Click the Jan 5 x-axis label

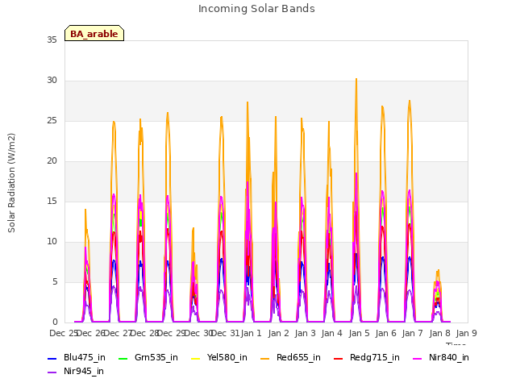point(359,333)
